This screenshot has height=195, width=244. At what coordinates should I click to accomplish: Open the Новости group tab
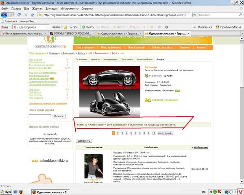95,59
